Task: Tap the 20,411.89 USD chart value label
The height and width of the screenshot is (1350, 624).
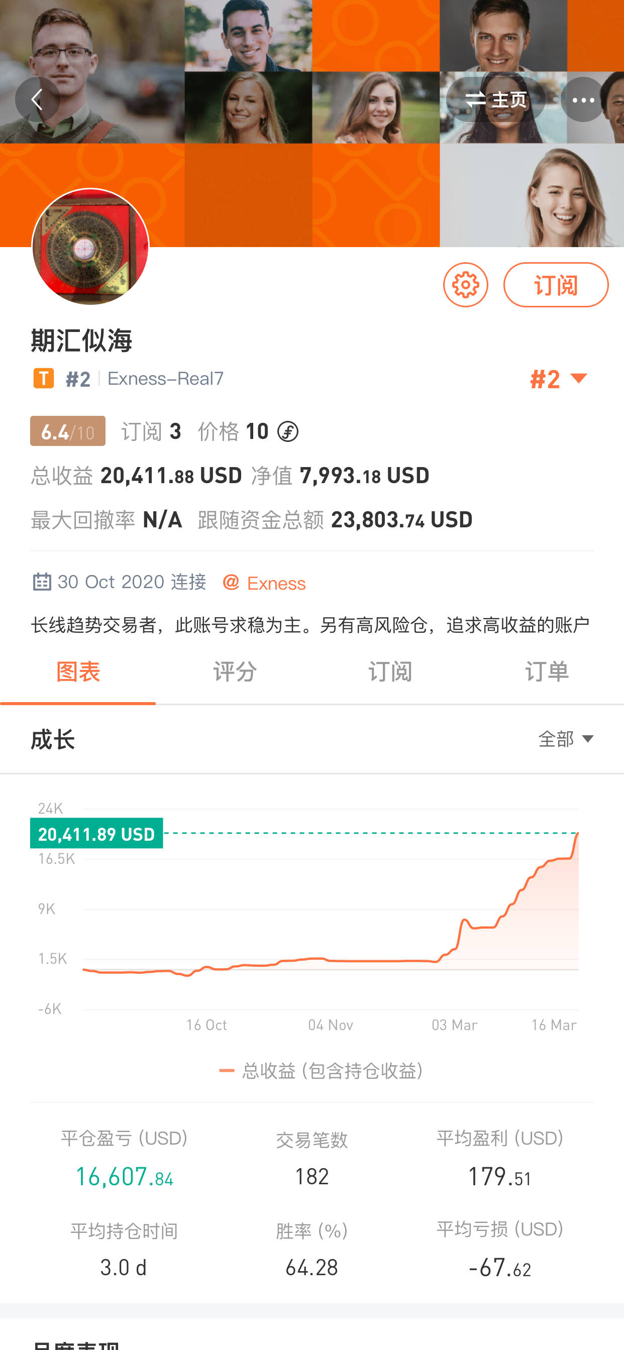Action: tap(96, 833)
